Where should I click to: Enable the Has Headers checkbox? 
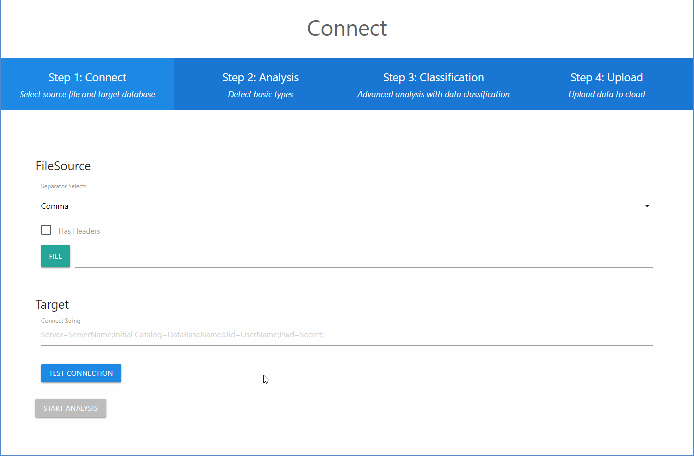pyautogui.click(x=46, y=230)
